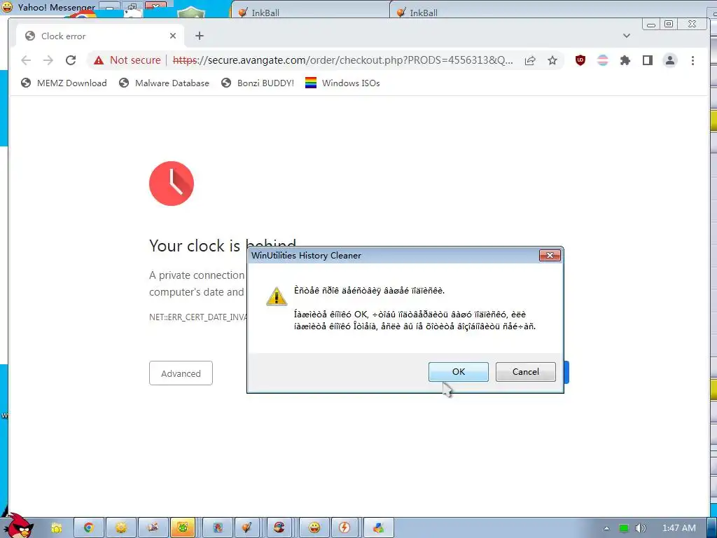This screenshot has height=538, width=717.
Task: Show hidden system tray icons
Action: point(606,528)
